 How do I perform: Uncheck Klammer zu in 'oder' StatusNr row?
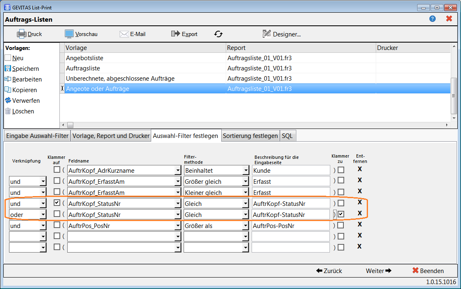341,214
